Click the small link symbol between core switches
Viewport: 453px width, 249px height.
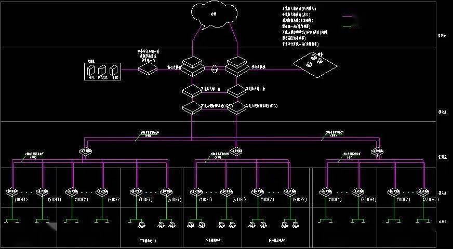(214, 69)
